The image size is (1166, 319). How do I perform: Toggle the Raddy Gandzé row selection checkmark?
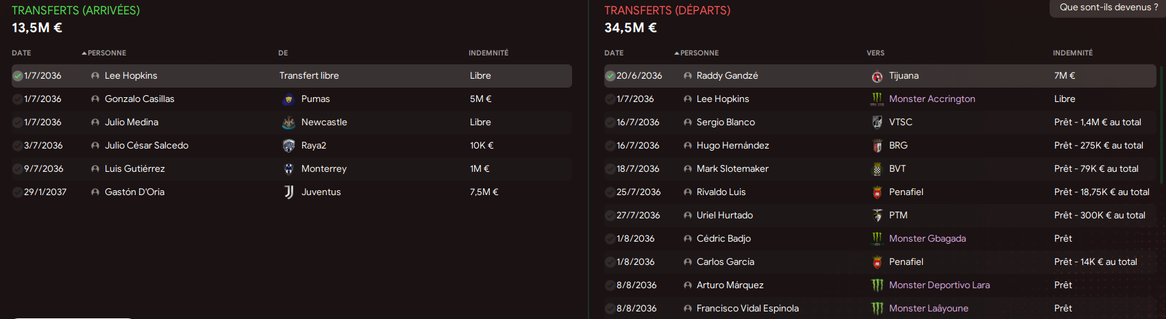click(x=610, y=76)
